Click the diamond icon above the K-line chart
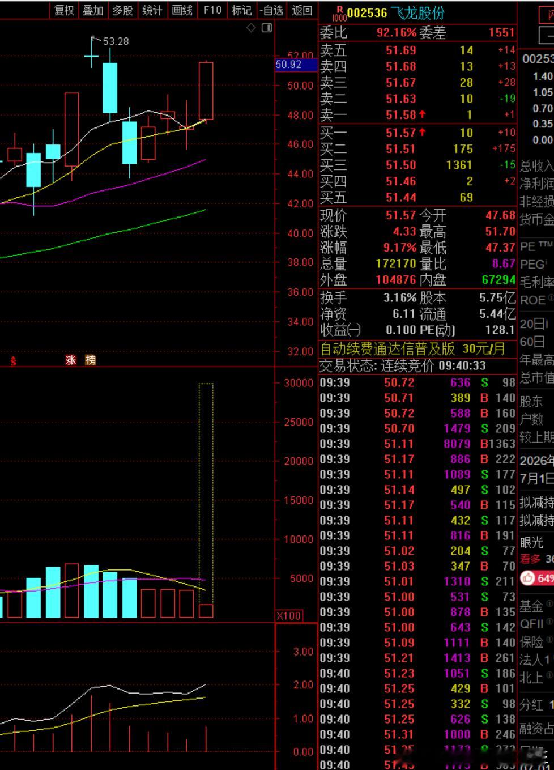554x770 pixels. pyautogui.click(x=252, y=28)
